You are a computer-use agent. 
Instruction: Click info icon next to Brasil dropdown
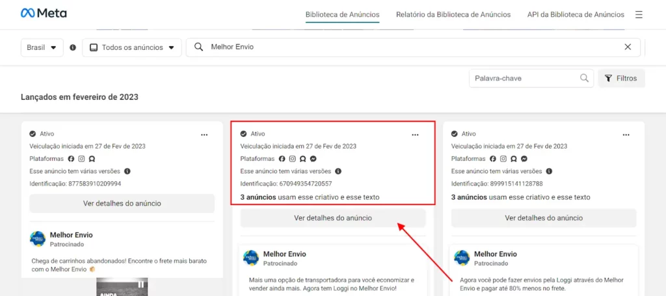tap(73, 47)
